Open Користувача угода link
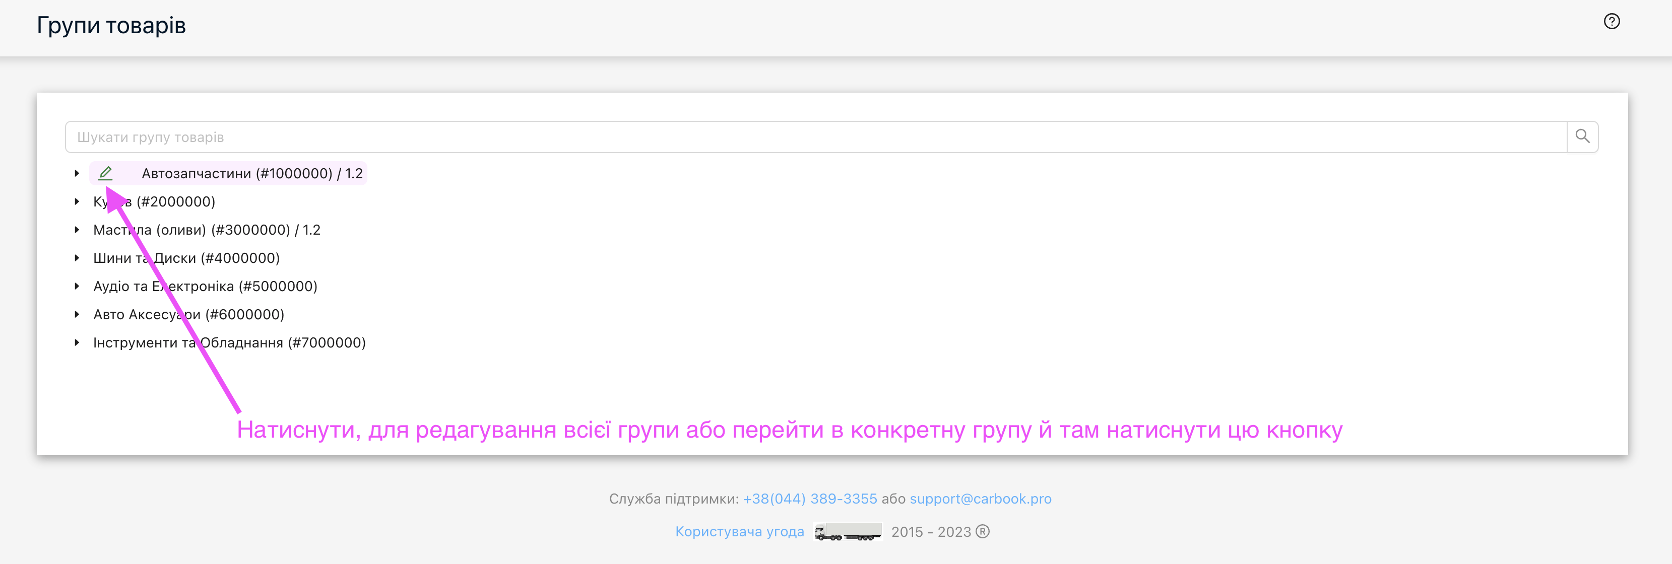Viewport: 1672px width, 564px height. point(739,532)
